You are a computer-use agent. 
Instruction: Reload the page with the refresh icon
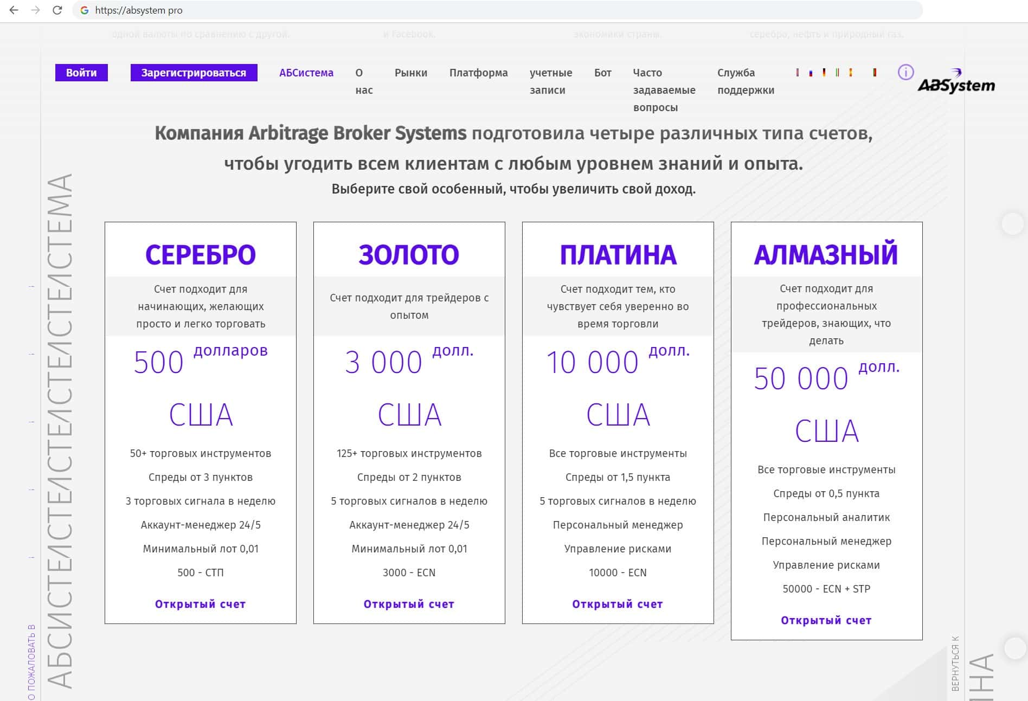[57, 10]
